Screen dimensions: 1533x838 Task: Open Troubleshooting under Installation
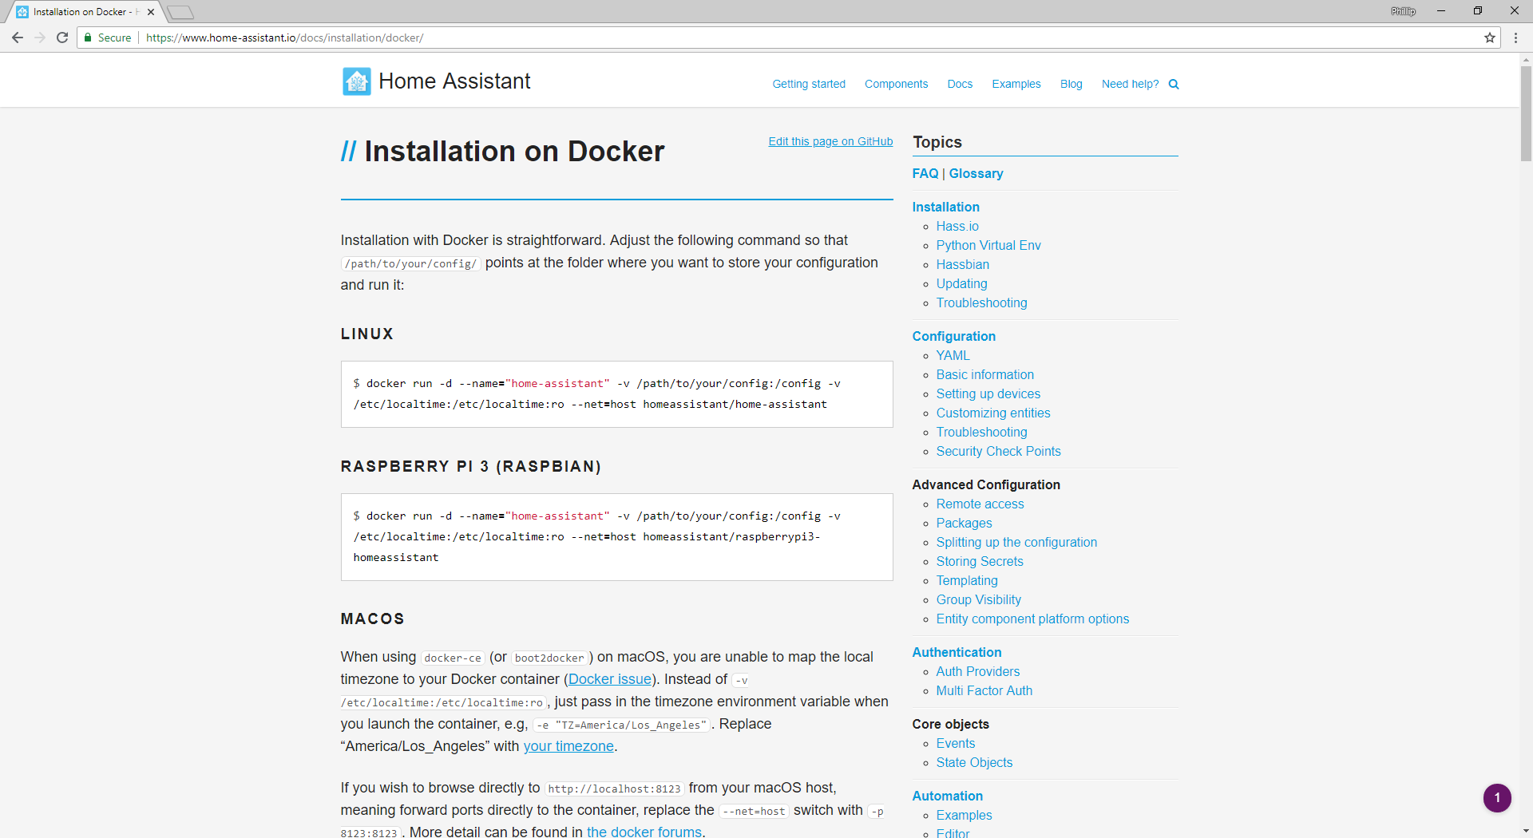[981, 302]
